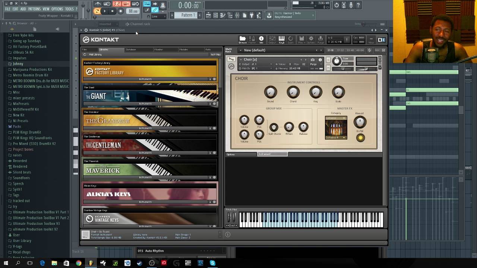Open Instruments under The Maverick
Viewport: 477px width, 268px height.
point(145,177)
